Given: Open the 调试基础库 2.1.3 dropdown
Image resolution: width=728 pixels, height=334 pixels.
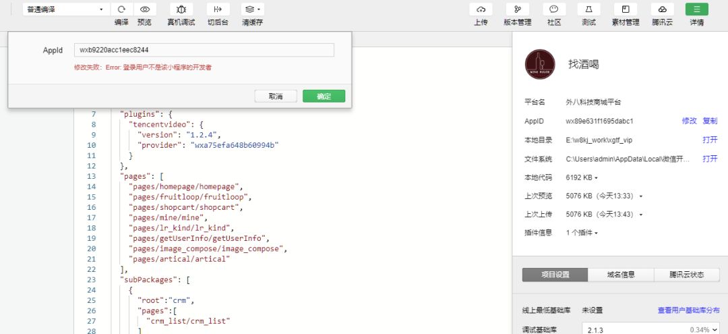Looking at the screenshot, I should pos(651,329).
